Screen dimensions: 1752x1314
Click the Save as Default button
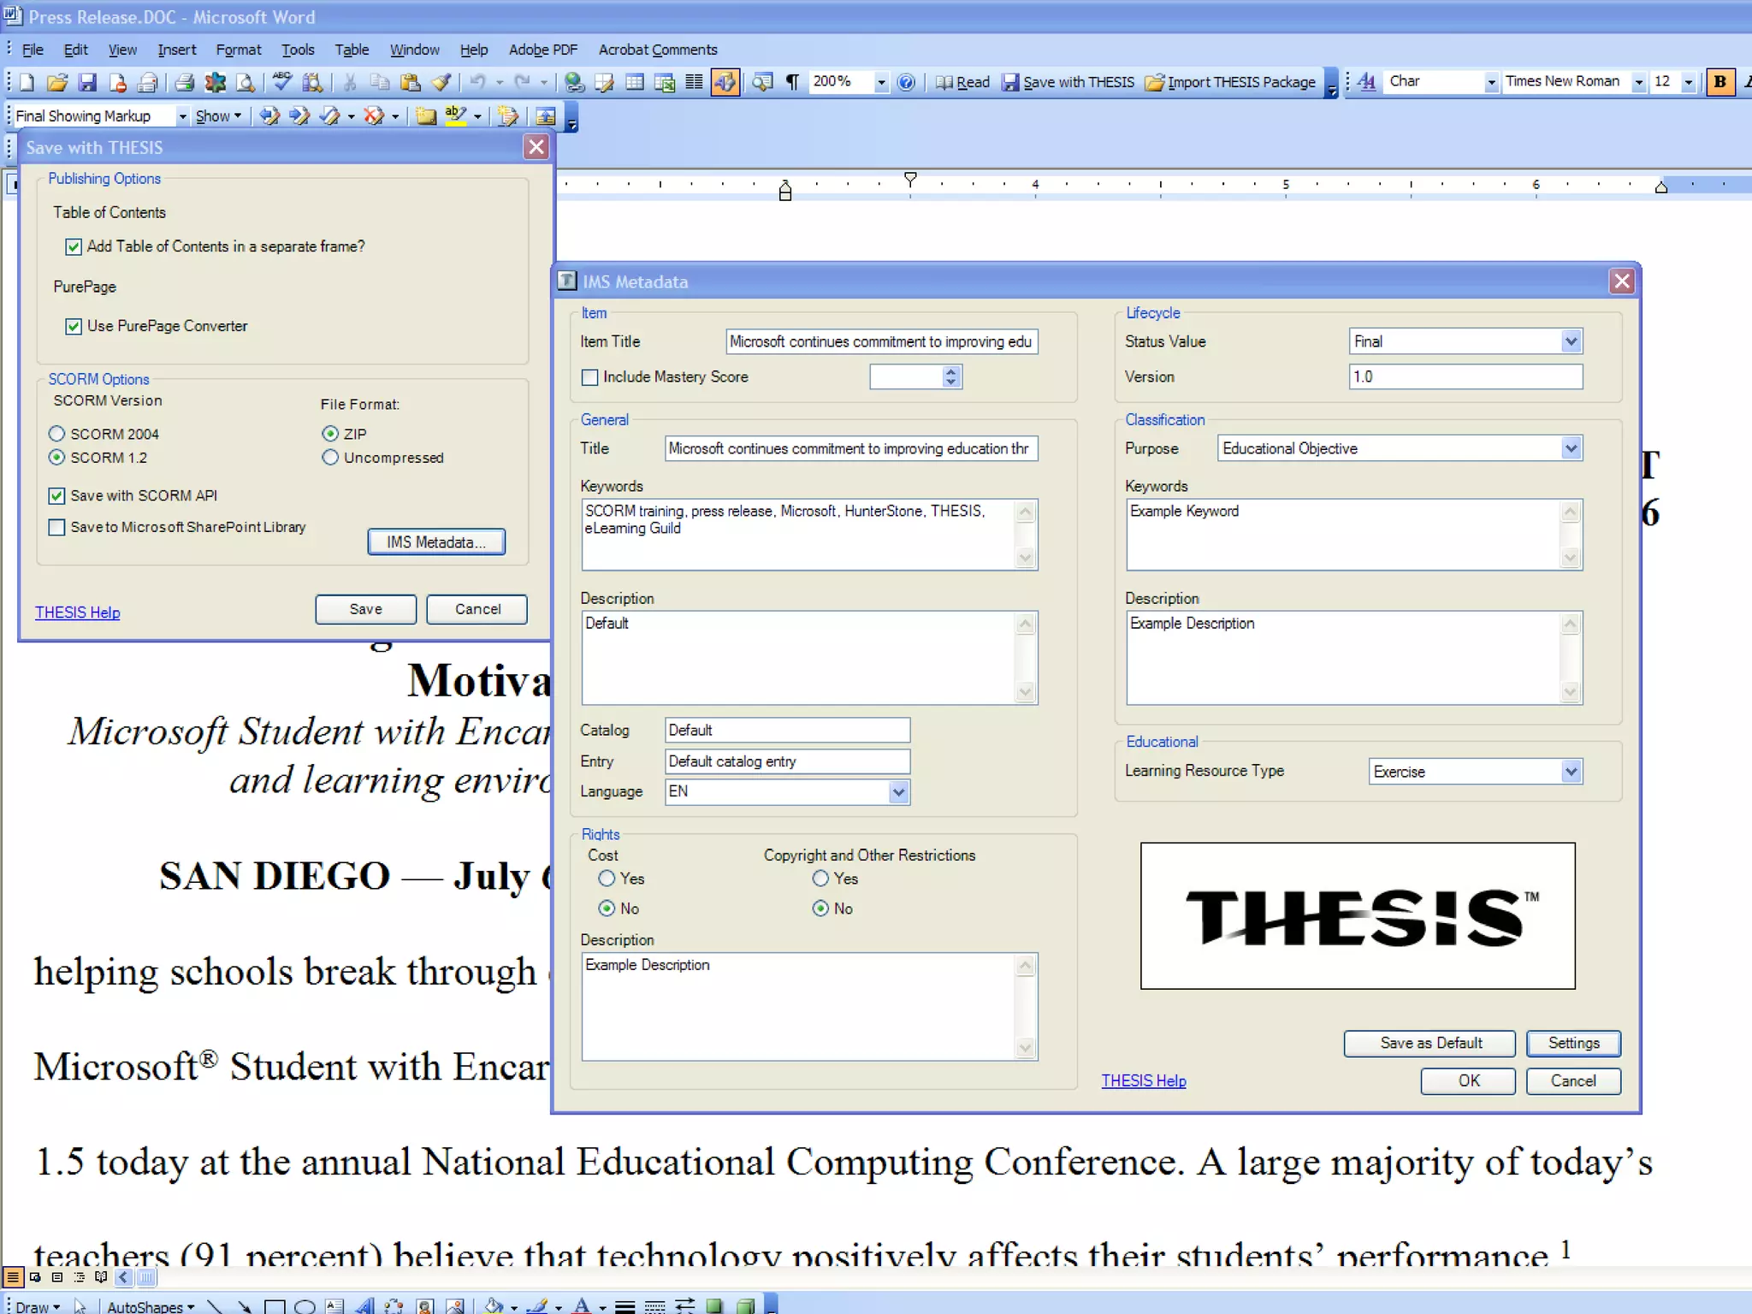click(x=1429, y=1043)
